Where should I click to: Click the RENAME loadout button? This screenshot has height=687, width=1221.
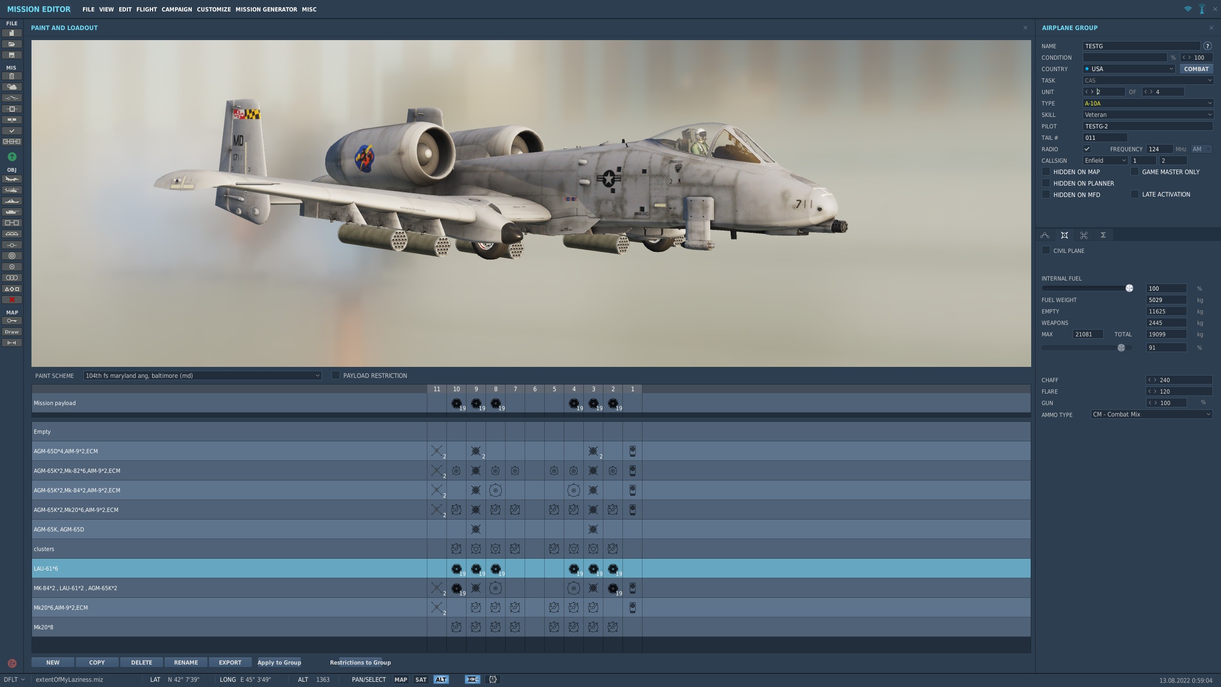pos(186,662)
